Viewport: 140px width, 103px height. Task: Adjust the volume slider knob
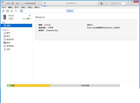[x=37, y=3]
